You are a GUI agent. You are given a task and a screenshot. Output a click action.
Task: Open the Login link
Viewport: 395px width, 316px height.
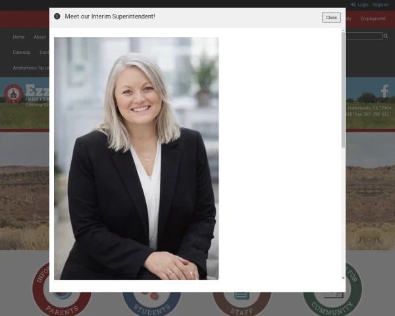click(363, 5)
